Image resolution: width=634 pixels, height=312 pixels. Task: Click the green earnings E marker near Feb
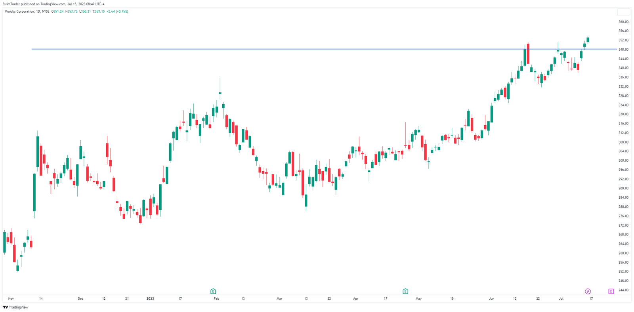click(x=213, y=291)
